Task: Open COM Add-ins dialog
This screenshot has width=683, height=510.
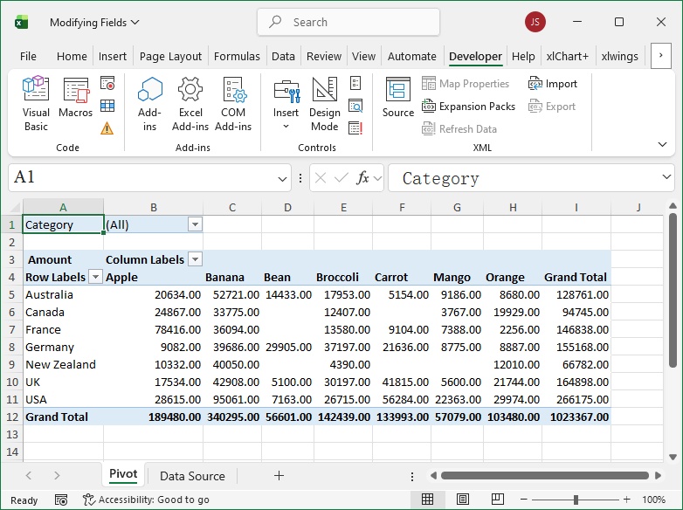Action: click(233, 104)
